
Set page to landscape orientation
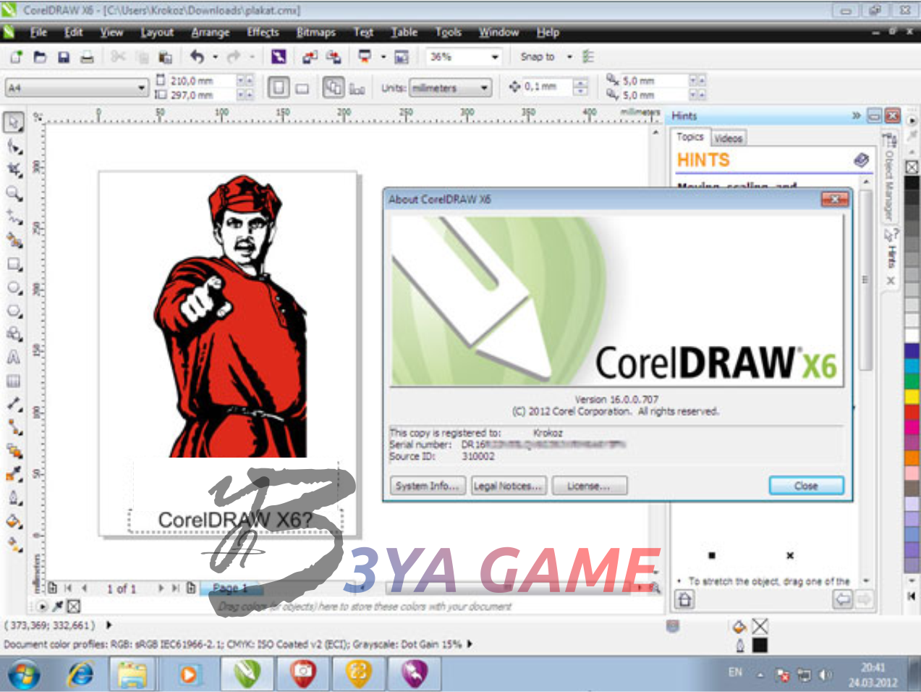pyautogui.click(x=302, y=88)
